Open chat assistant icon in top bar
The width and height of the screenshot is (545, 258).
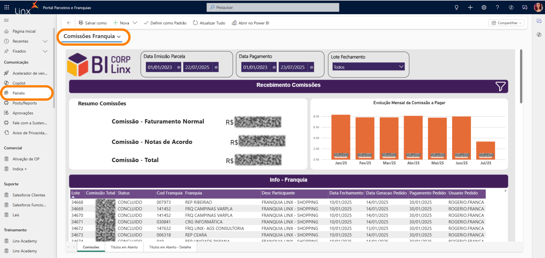[x=525, y=7]
